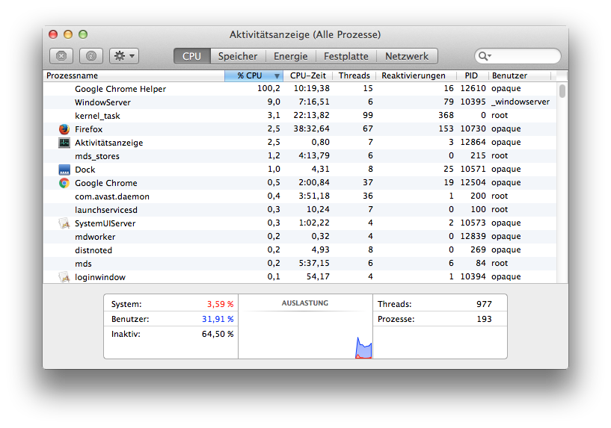The image size is (611, 428).
Task: Sort by Threads column header
Action: coord(354,75)
